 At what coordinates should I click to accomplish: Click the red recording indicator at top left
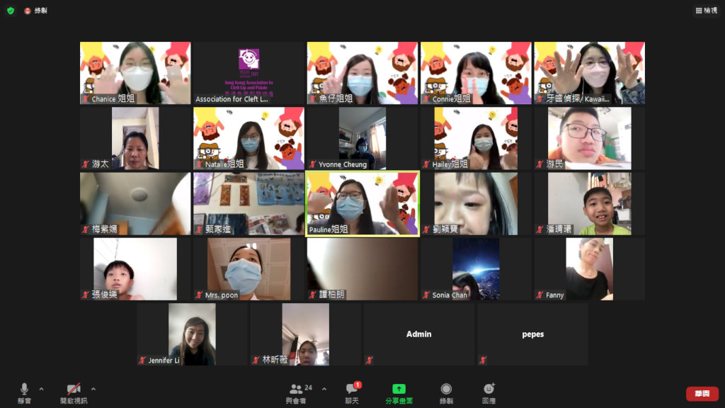pyautogui.click(x=28, y=11)
